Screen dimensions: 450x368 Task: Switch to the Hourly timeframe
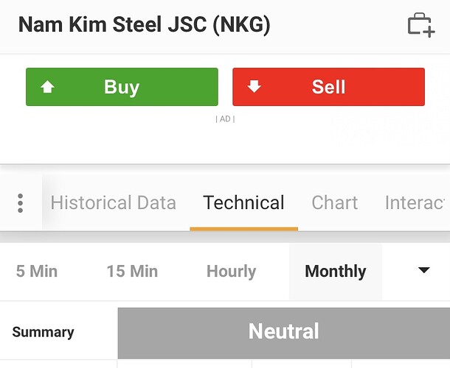click(231, 272)
